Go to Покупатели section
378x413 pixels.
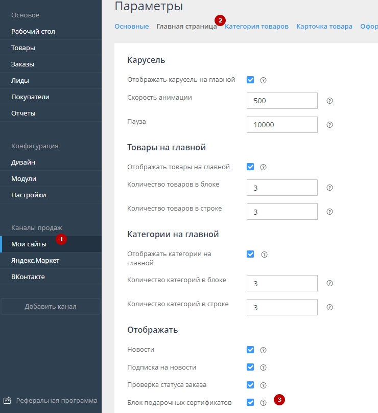51,97
